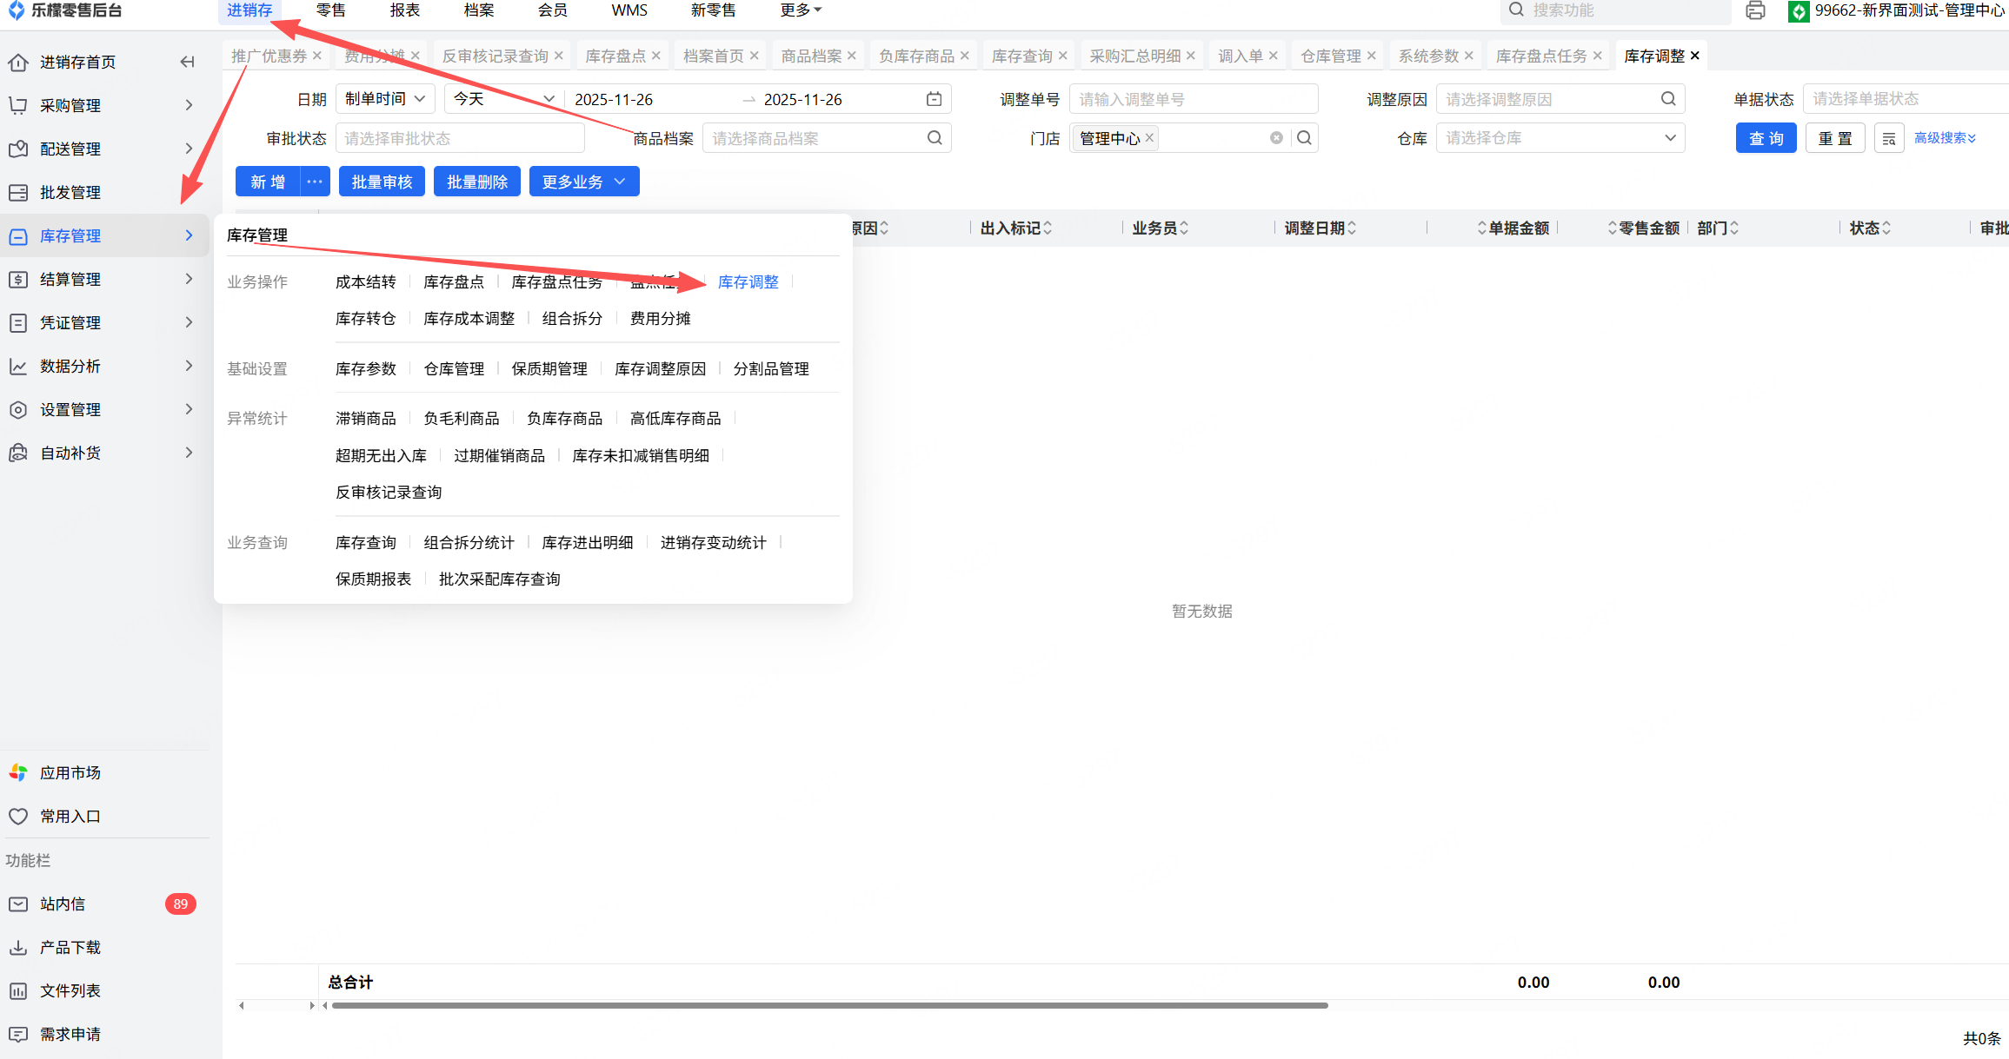Open the 报表 top menu
Viewport: 2009px width, 1059px height.
tap(404, 10)
